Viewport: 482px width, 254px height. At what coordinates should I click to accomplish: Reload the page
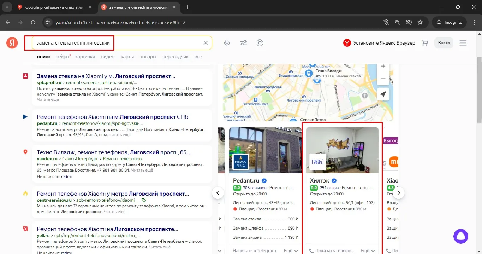(33, 22)
